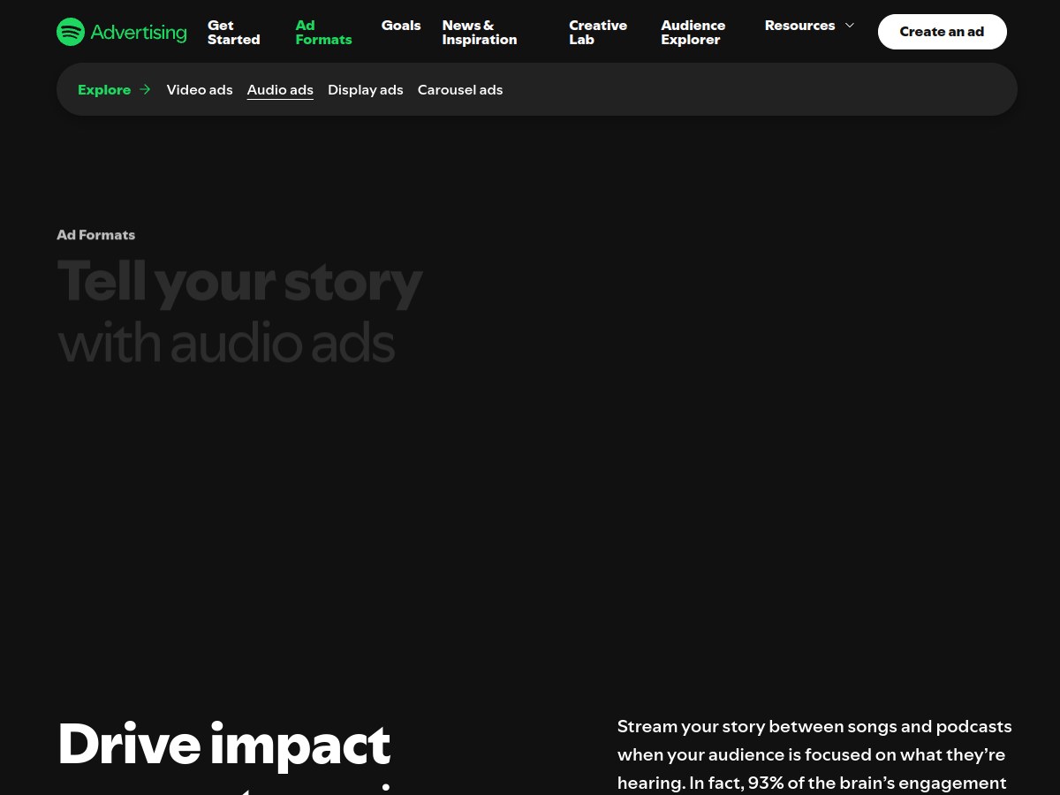
Task: Open Audience Explorer in navigation
Action: [693, 33]
